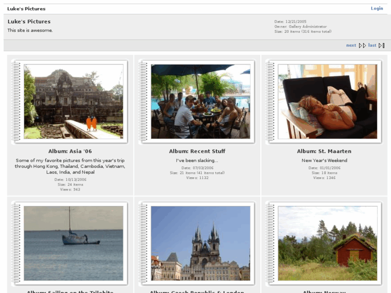Click the 'Album: Asia '06' title

(70, 151)
